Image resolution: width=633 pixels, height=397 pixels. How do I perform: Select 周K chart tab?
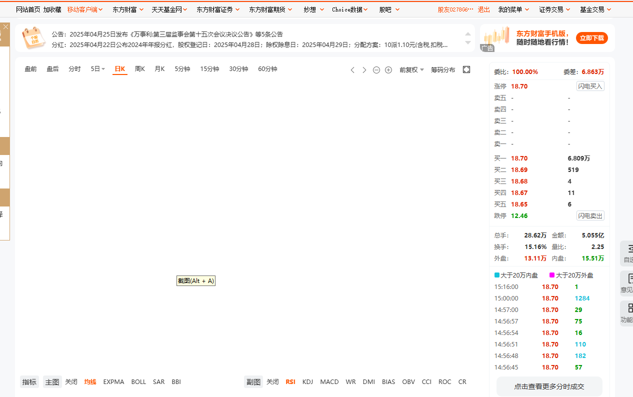[x=140, y=69]
